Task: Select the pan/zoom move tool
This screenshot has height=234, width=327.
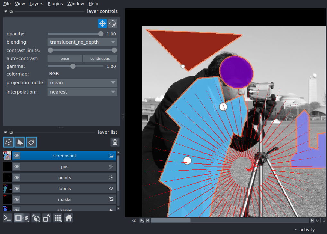Action: click(x=102, y=23)
